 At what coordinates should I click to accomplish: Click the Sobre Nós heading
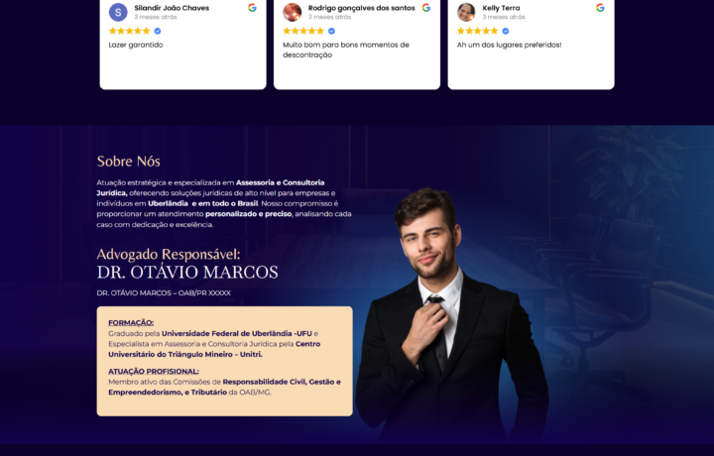point(128,162)
